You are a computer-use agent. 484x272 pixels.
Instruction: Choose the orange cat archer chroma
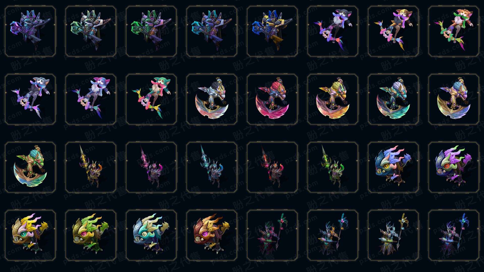point(454,31)
